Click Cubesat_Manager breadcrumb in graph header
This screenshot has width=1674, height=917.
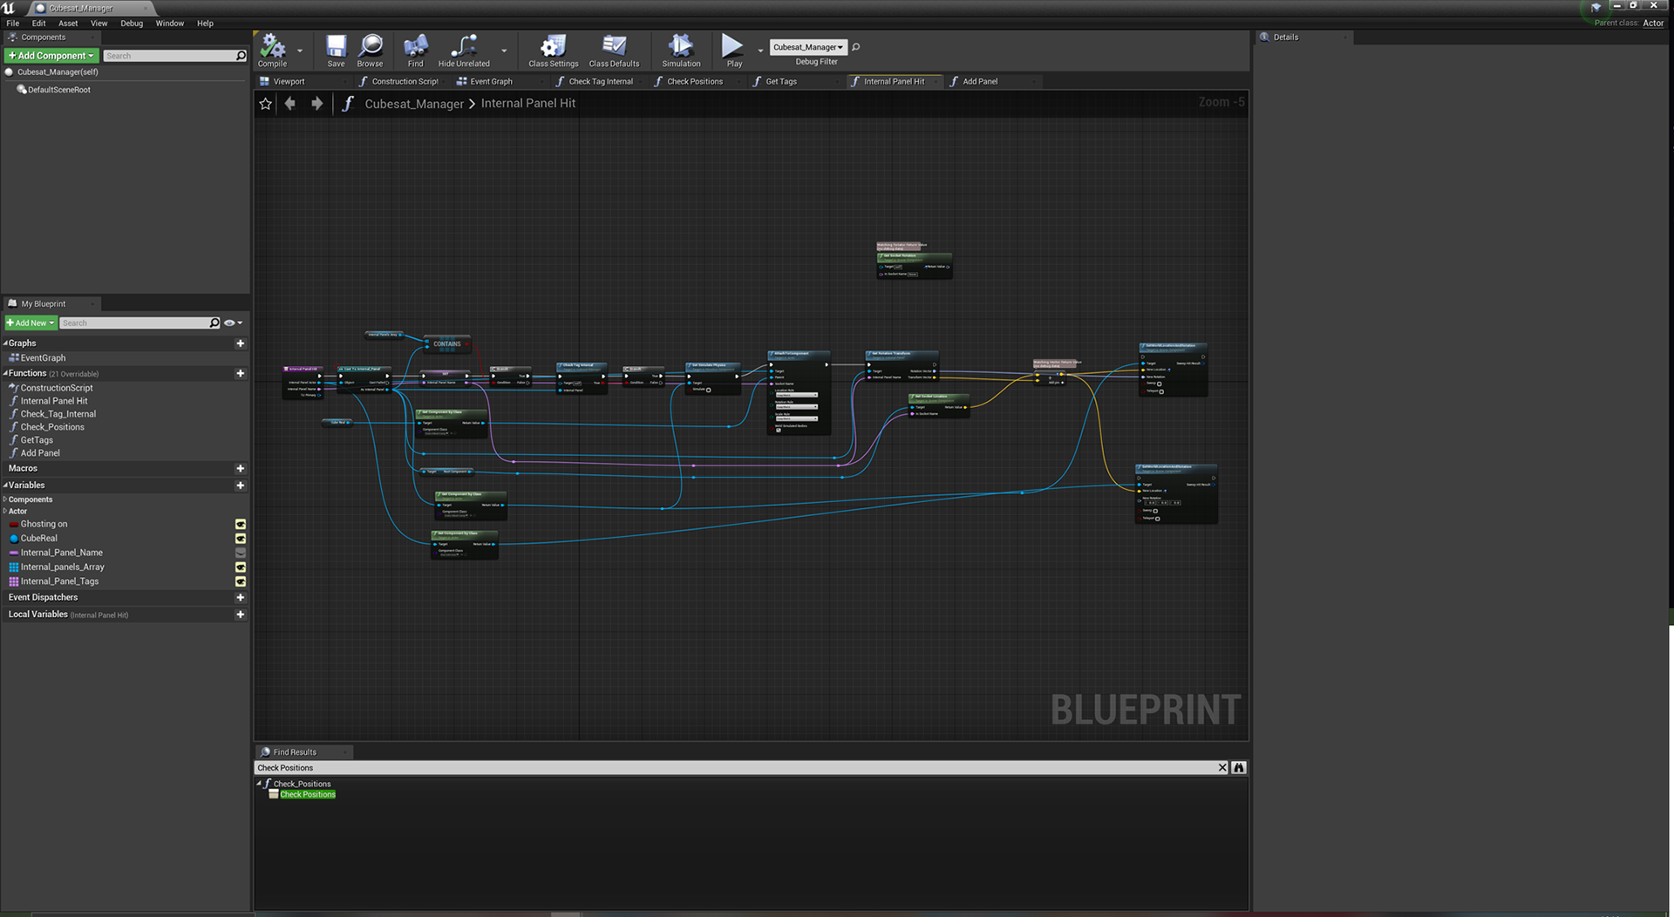pos(414,104)
